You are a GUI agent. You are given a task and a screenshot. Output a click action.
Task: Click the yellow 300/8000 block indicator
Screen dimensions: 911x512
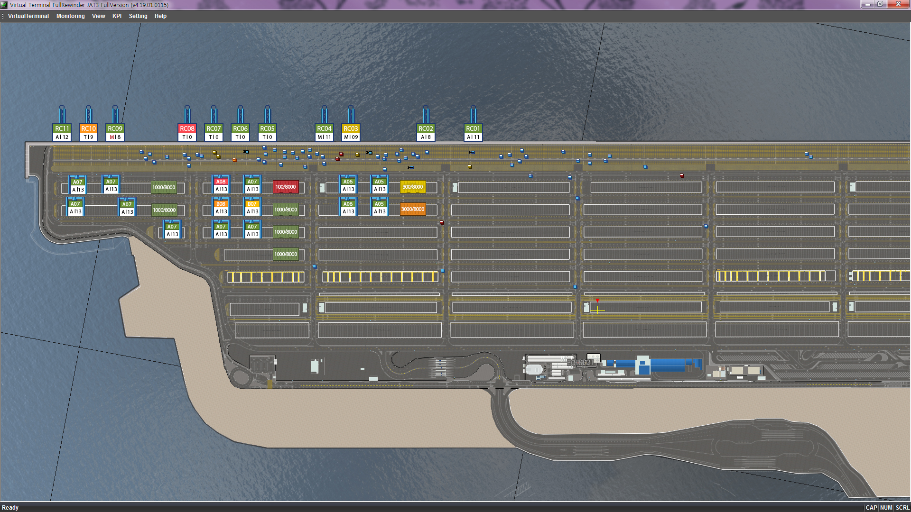(x=413, y=187)
